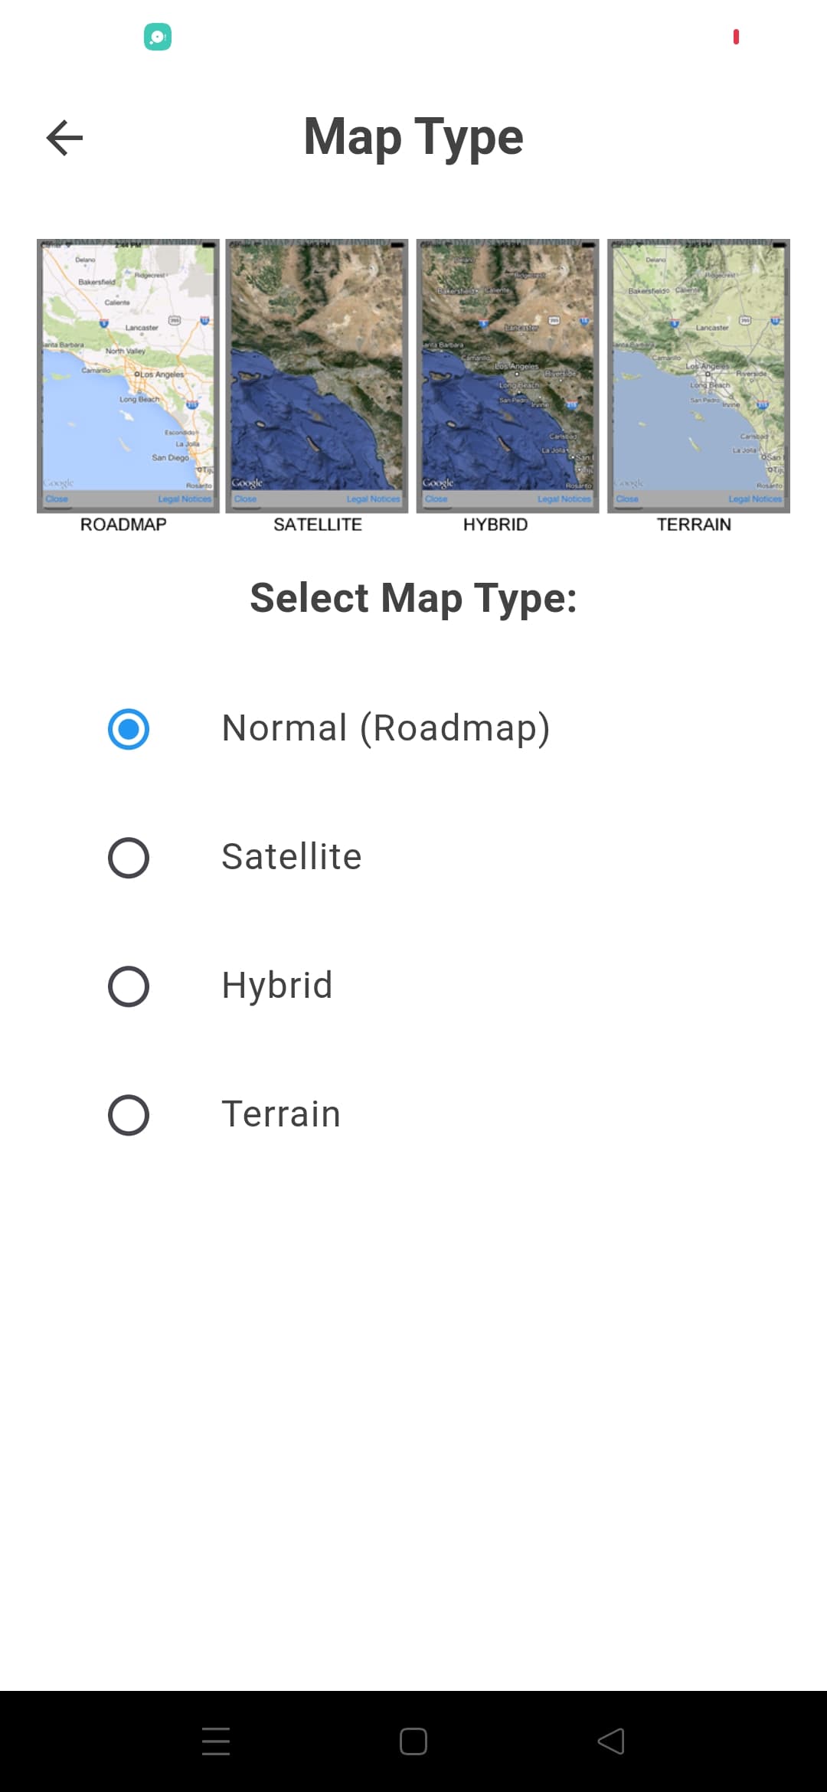Image resolution: width=827 pixels, height=1792 pixels.
Task: Tap the red battery status indicator
Action: 736,37
